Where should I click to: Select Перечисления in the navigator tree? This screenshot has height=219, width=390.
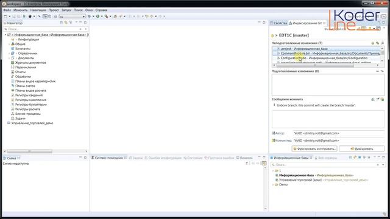[x=26, y=68]
